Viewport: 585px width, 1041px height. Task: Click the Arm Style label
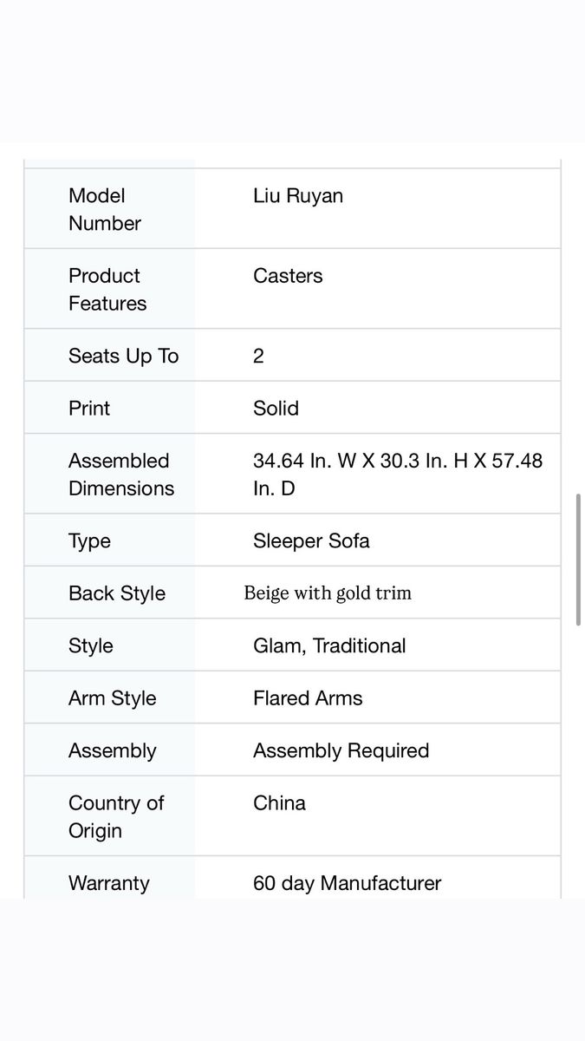click(113, 698)
